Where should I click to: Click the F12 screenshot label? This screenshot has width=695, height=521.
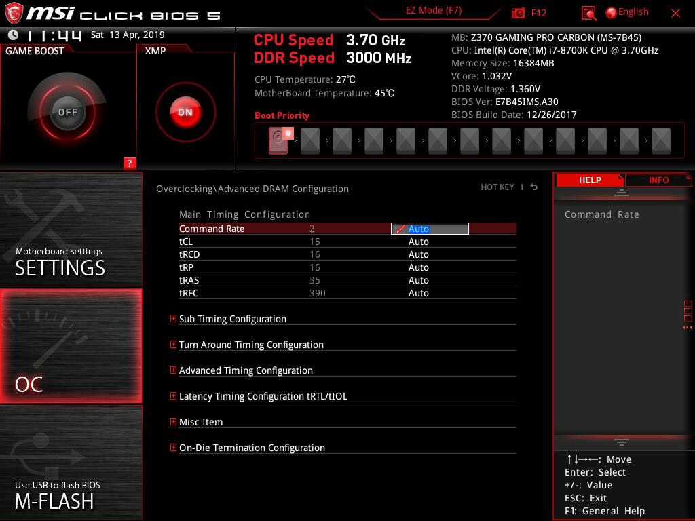538,13
